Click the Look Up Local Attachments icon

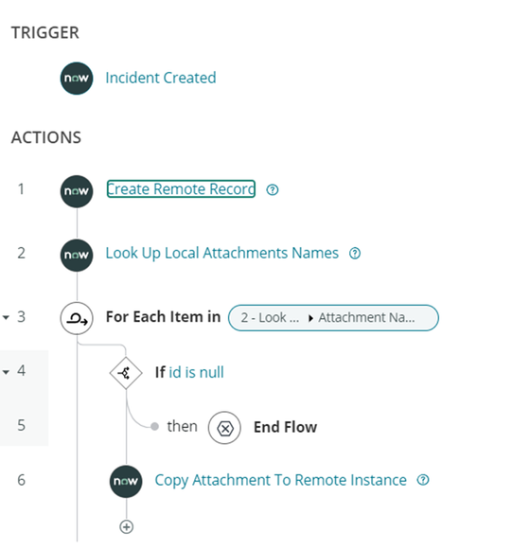[77, 255]
